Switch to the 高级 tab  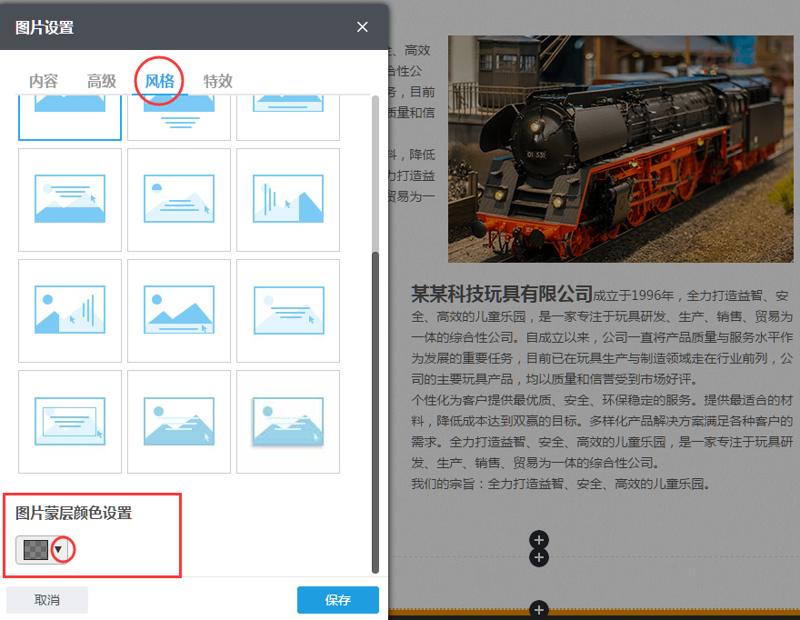[101, 81]
